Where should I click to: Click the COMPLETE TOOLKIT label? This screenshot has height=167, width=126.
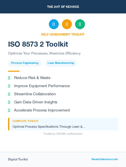click(x=25, y=121)
